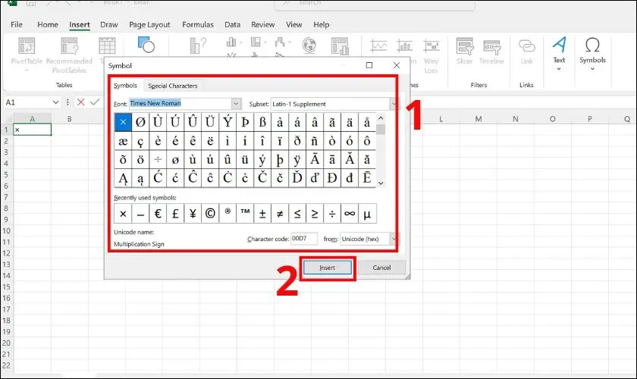
Task: Open the Formulas ribbon tab
Action: tap(198, 24)
